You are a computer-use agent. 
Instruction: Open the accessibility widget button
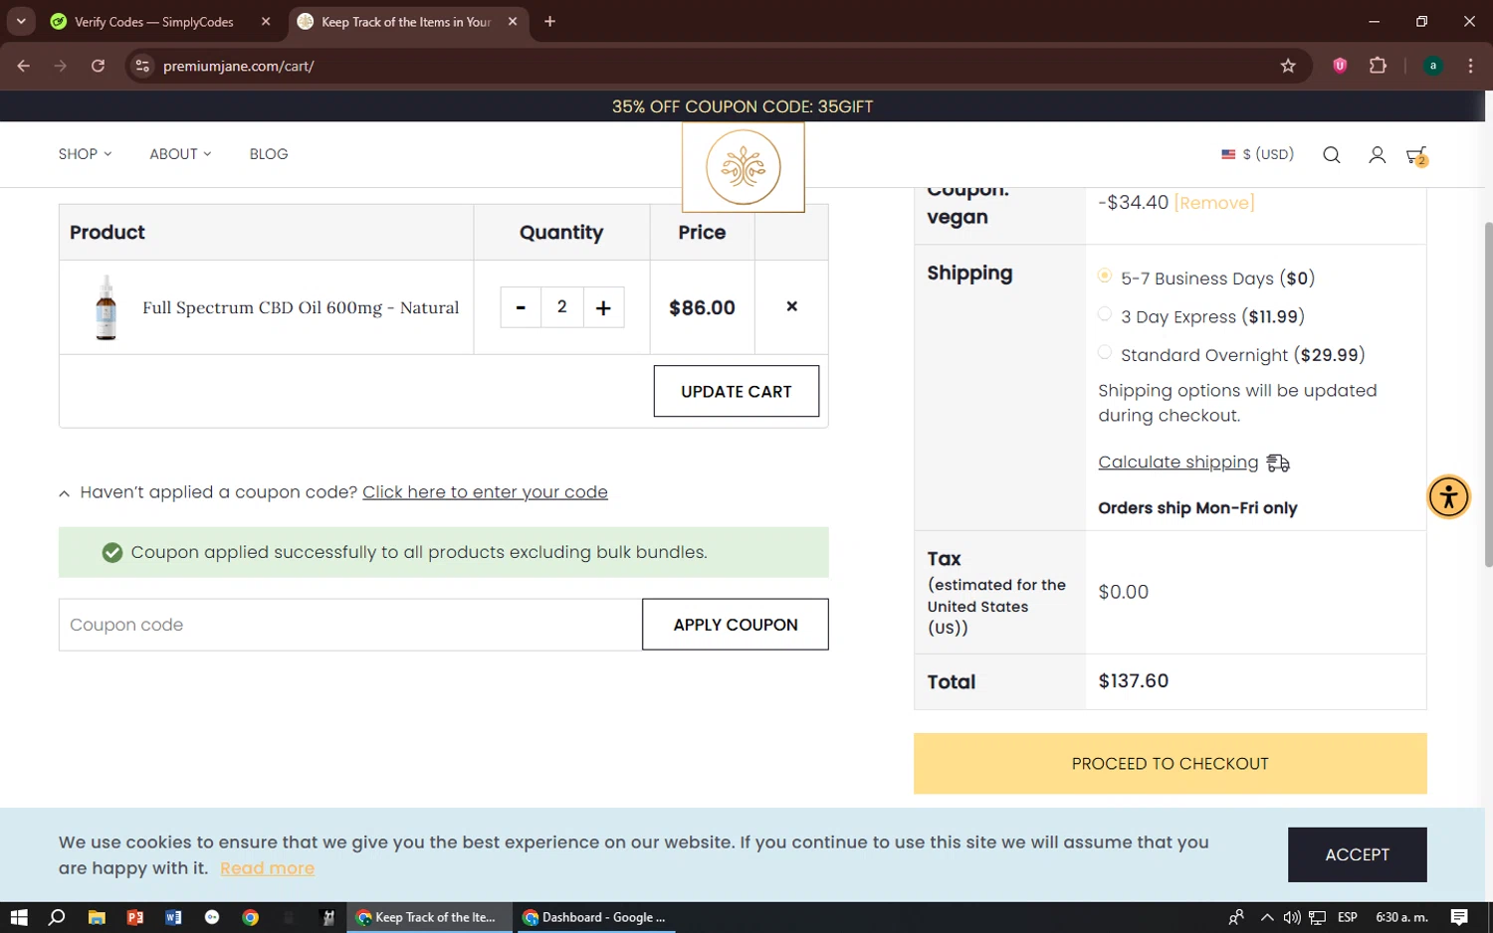(x=1448, y=496)
